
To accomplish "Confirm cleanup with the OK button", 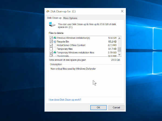I will [99, 107].
